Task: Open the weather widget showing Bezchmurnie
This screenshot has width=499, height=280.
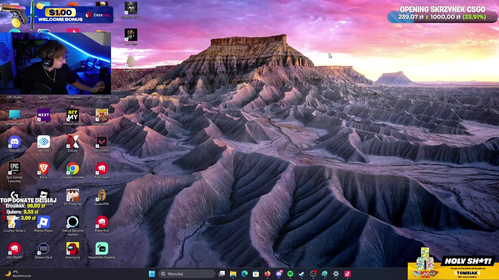Action: [18, 274]
